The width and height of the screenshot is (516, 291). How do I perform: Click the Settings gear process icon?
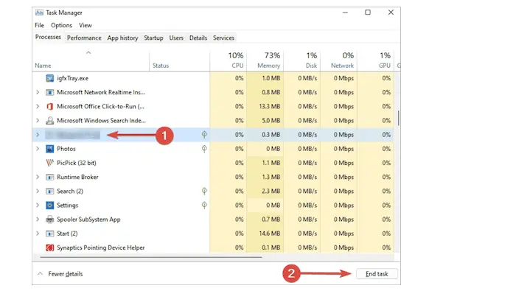tap(49, 206)
